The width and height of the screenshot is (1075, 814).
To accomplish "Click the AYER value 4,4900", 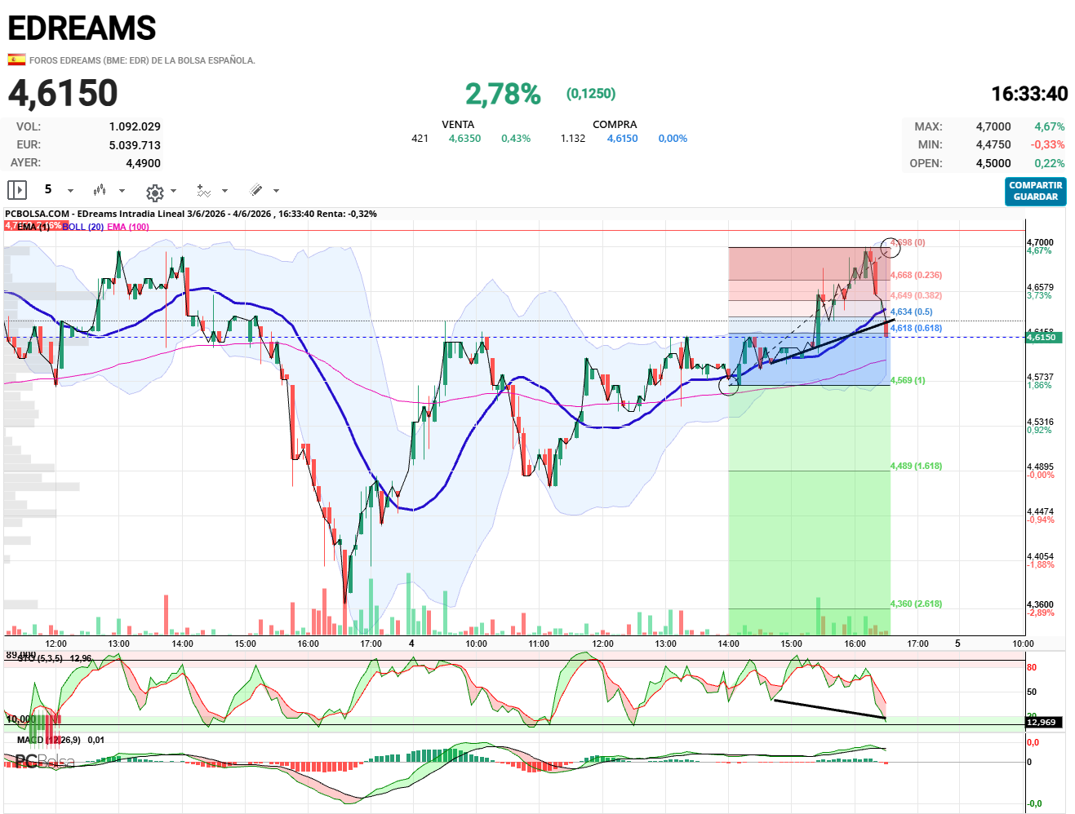I will (x=143, y=163).
